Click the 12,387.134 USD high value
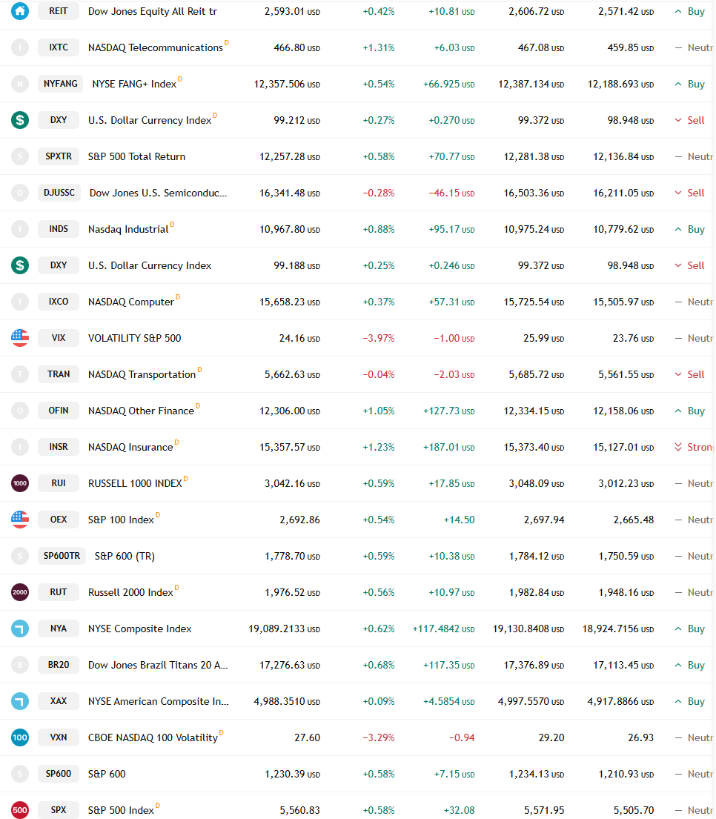This screenshot has width=716, height=819. click(531, 84)
